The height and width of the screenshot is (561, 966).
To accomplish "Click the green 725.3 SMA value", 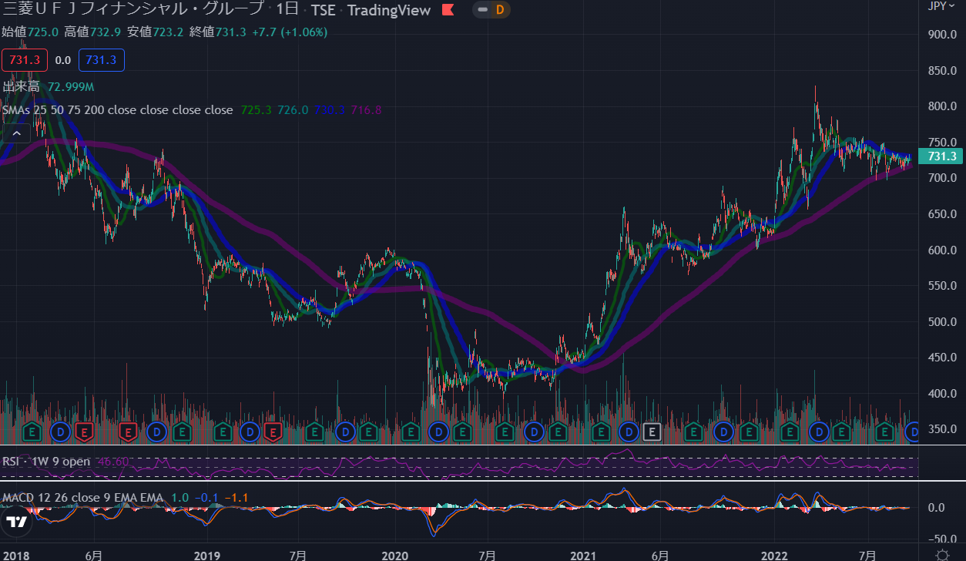I will [x=256, y=110].
